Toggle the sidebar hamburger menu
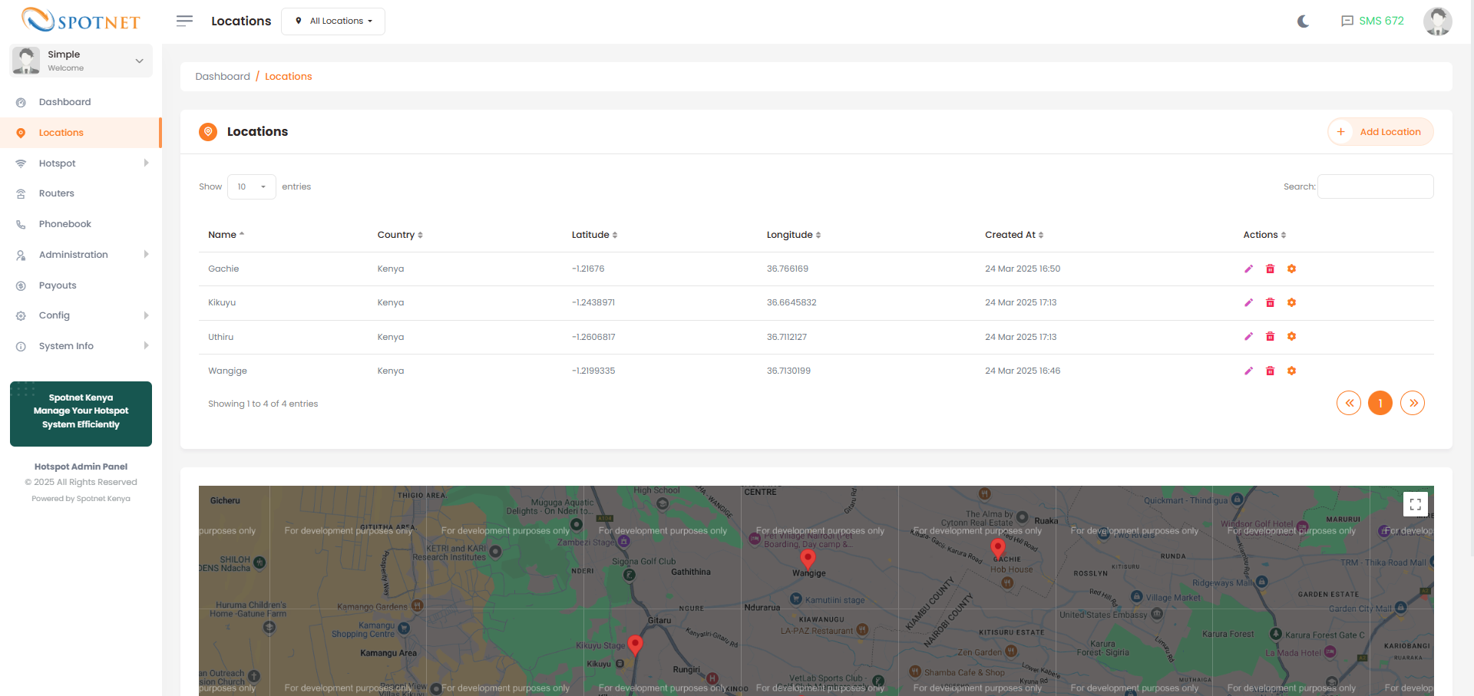The image size is (1474, 696). click(184, 21)
